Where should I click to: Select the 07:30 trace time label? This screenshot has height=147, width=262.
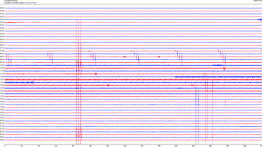point(2,51)
